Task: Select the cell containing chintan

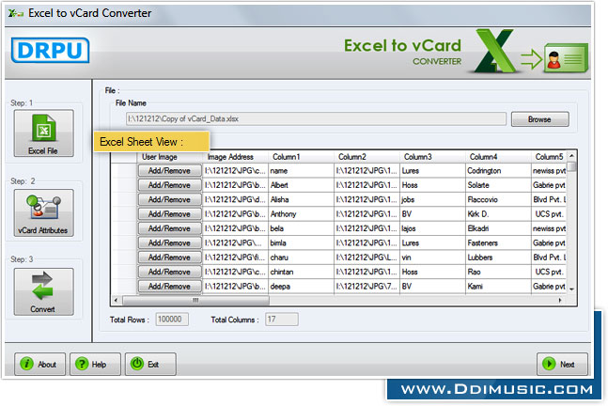Action: (301, 272)
